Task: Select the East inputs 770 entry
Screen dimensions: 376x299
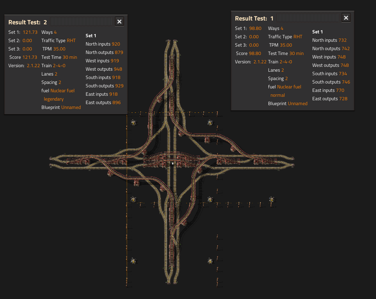Action: tap(328, 90)
